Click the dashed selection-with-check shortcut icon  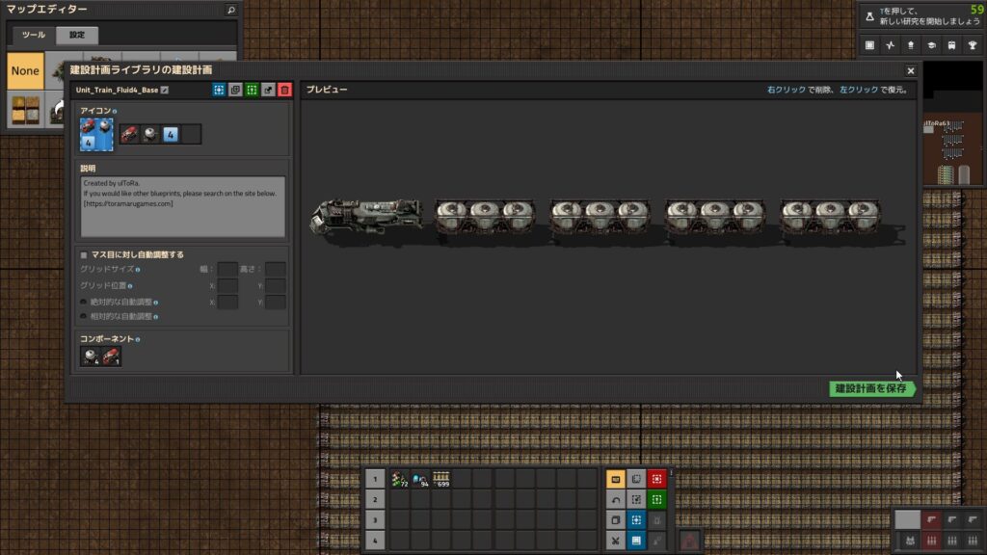[636, 500]
